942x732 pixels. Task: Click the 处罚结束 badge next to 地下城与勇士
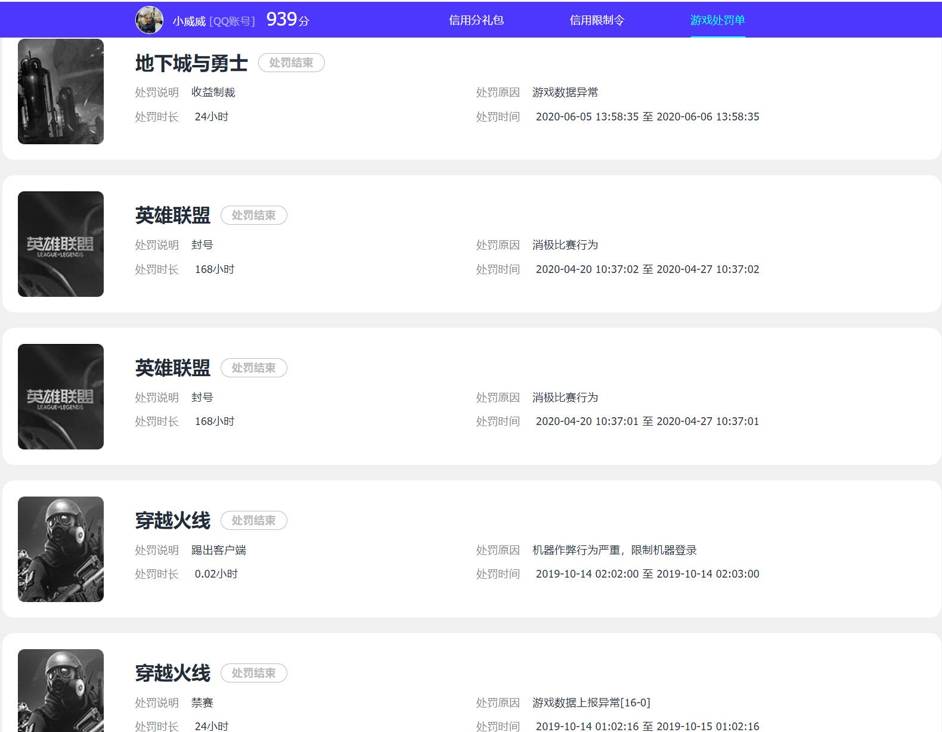pos(291,63)
